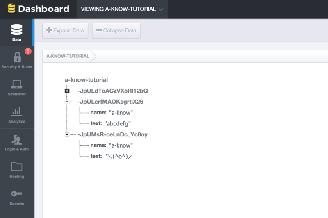Click the Simulator label
This screenshot has height=218, width=328.
(17, 94)
